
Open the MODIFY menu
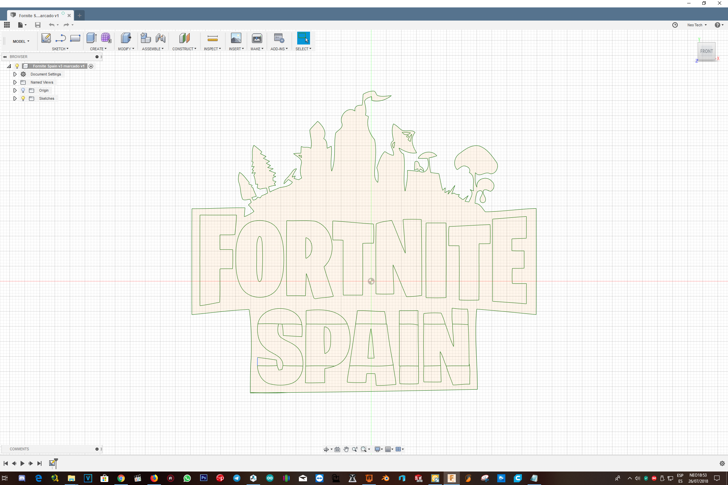coord(126,49)
